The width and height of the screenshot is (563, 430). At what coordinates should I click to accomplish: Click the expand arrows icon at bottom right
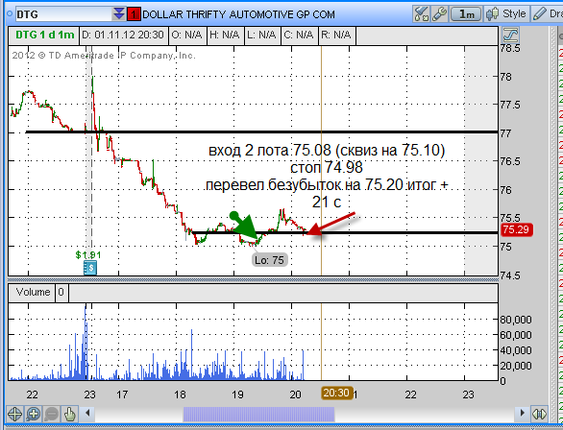click(539, 414)
